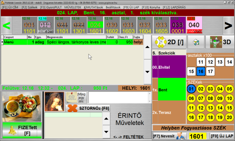Move order list down with down arrow
The width and height of the screenshot is (235, 141).
(148, 72)
